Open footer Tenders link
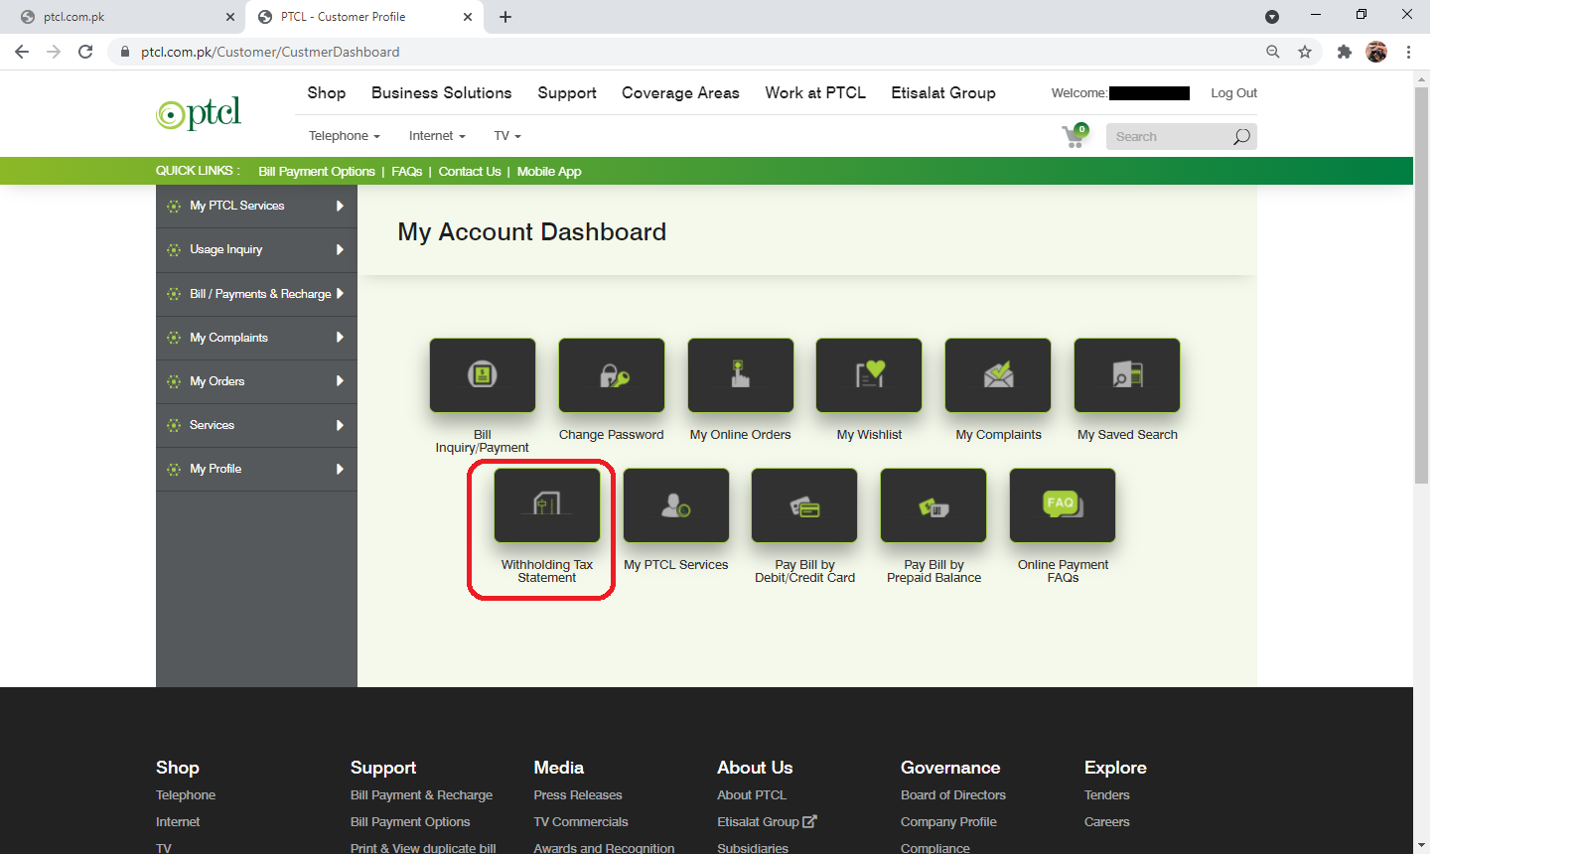This screenshot has height=854, width=1581. [1107, 794]
